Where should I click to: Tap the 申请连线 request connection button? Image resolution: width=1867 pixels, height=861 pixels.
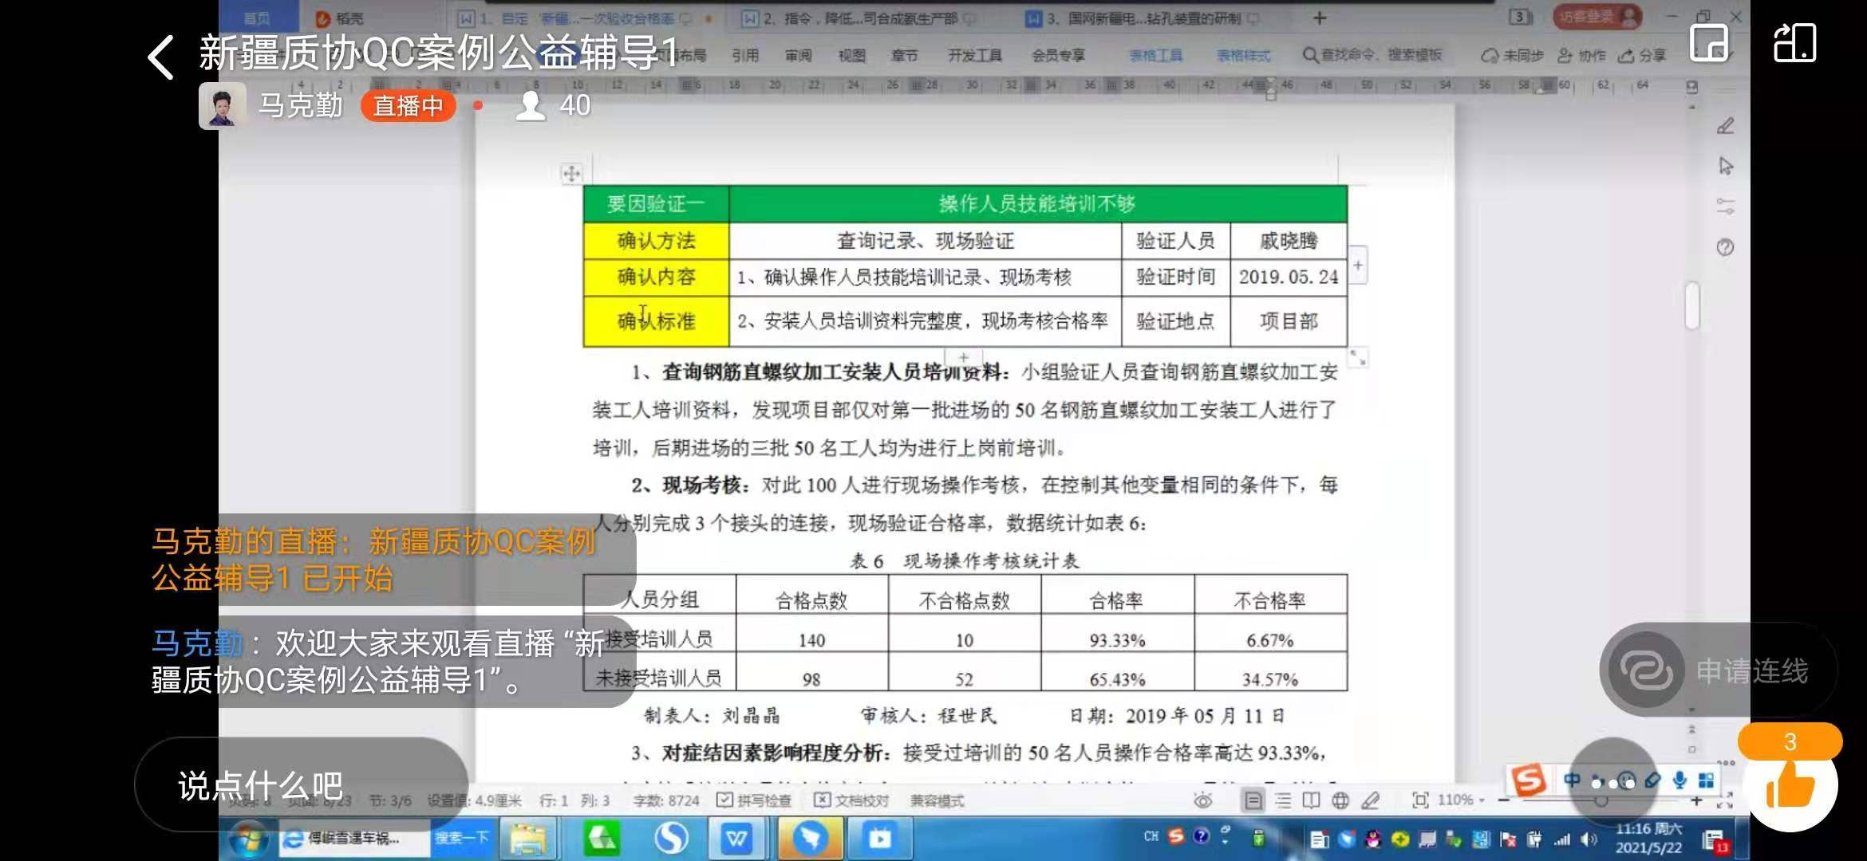coord(1717,670)
